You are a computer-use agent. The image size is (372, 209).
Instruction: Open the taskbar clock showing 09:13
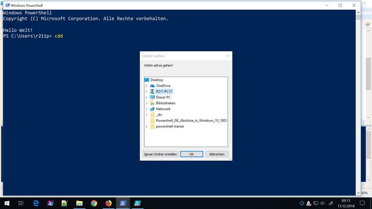click(x=346, y=203)
